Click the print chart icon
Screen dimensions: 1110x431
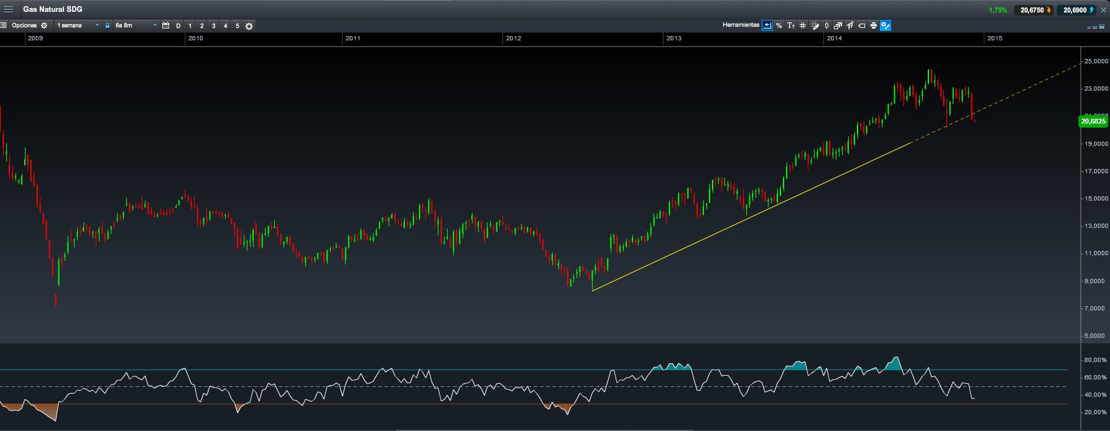tap(874, 25)
